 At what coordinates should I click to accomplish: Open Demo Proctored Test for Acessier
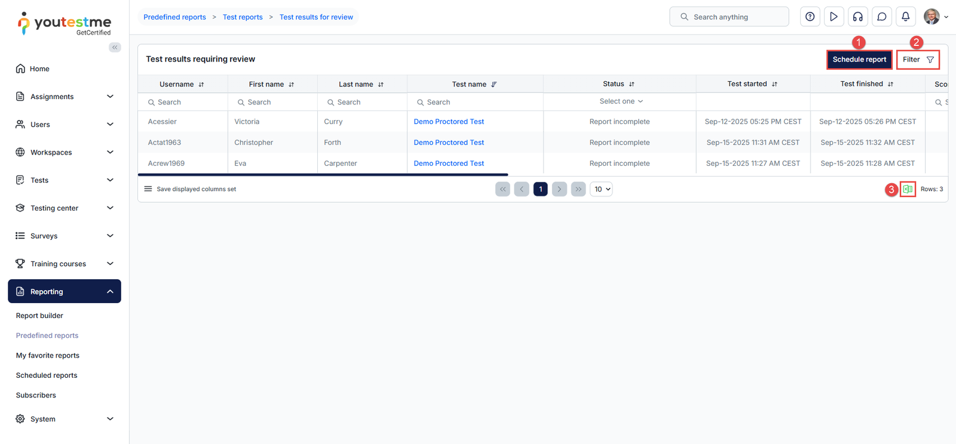click(x=449, y=122)
